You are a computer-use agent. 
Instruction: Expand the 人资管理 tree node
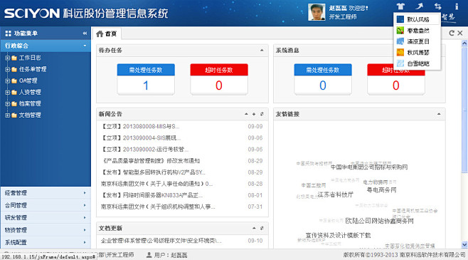point(7,93)
